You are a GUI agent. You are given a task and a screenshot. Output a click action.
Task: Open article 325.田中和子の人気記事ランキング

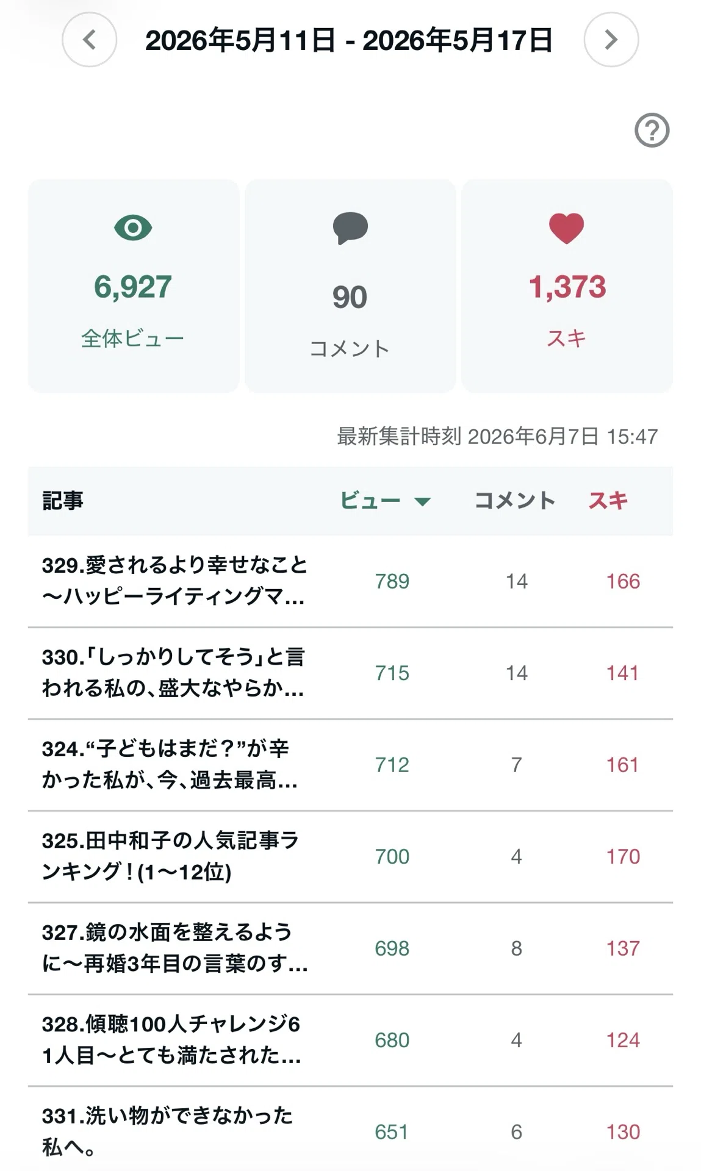(x=170, y=856)
